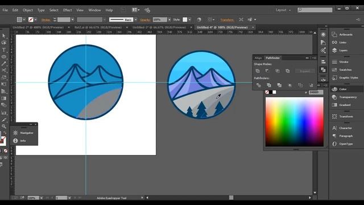364x205 pixels.
Task: Click the Stroke link in control bar
Action: 45,20
